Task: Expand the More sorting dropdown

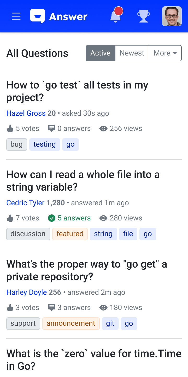Action: 165,53
